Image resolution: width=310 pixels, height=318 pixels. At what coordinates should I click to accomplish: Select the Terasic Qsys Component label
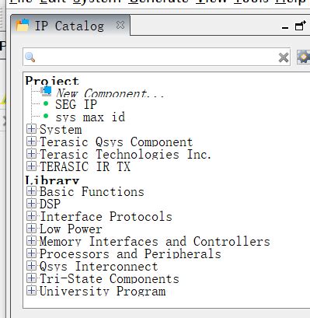click(x=117, y=142)
